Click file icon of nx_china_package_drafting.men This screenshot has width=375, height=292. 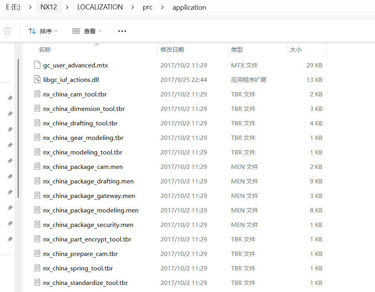37,181
